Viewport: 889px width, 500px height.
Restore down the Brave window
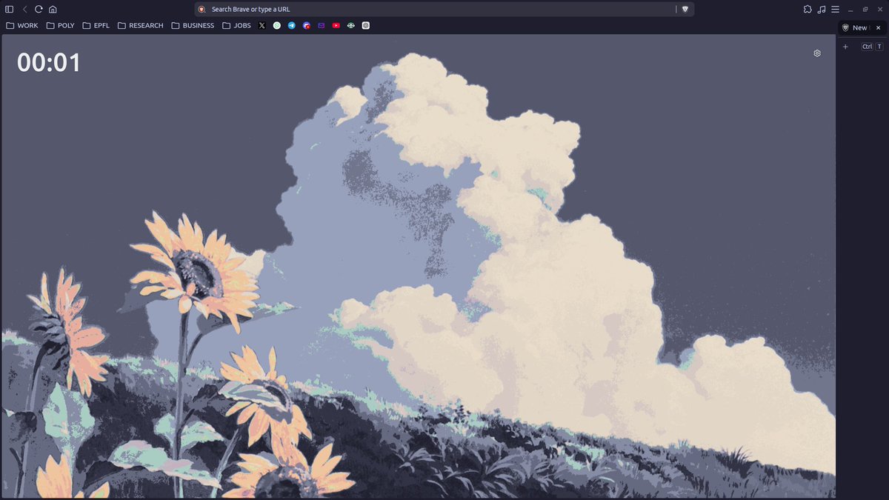pos(865,9)
